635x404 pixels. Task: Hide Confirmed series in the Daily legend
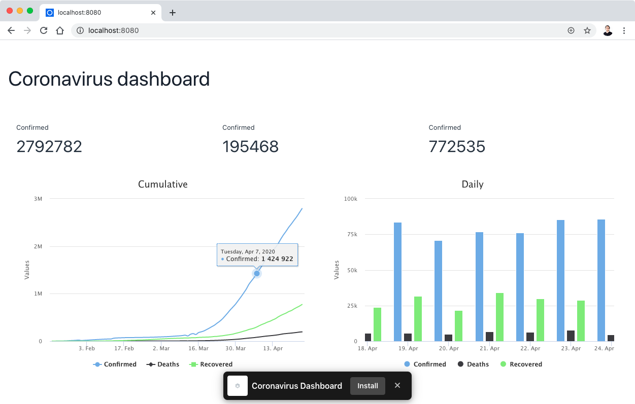click(x=425, y=364)
